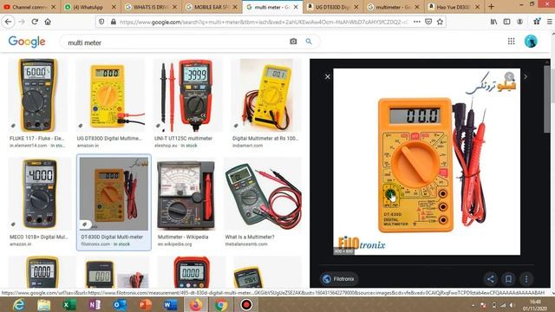Open UNI-T UT125C multimeter result title
This screenshot has width=555, height=312.
(x=183, y=139)
